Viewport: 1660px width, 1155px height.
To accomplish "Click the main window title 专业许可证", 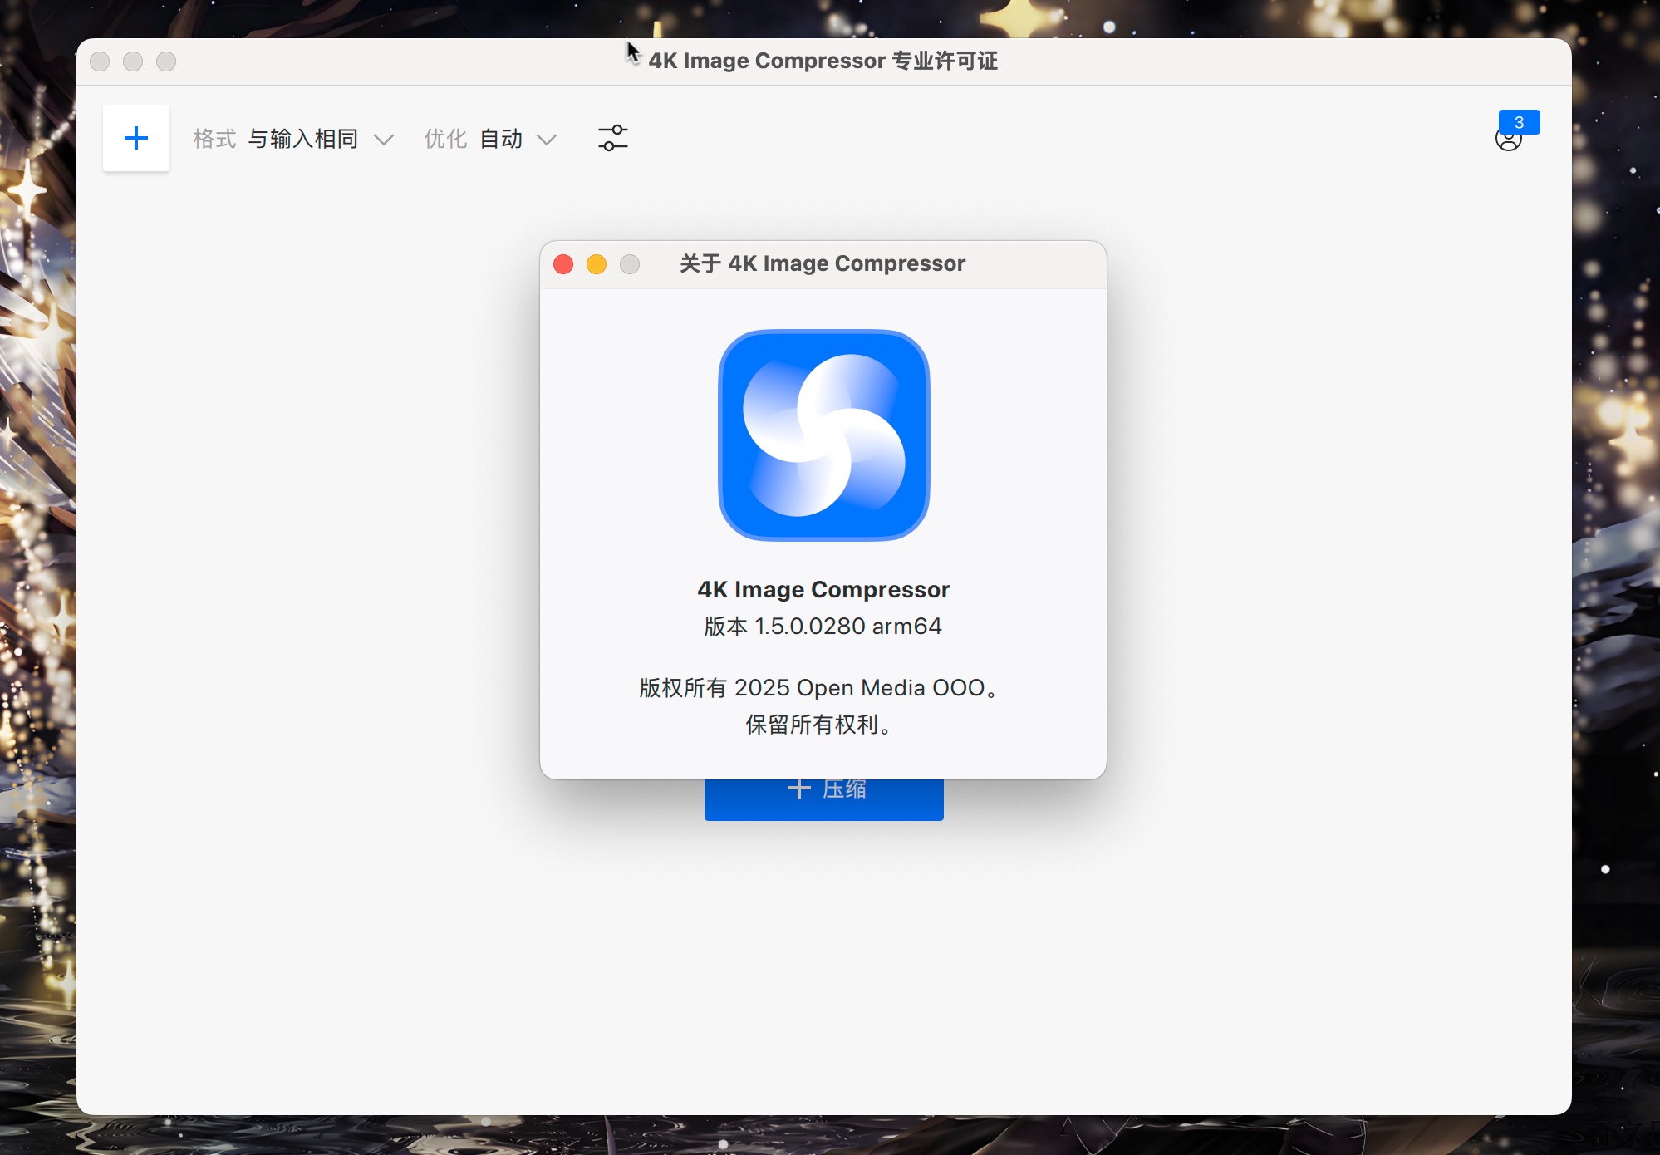I will (x=823, y=61).
